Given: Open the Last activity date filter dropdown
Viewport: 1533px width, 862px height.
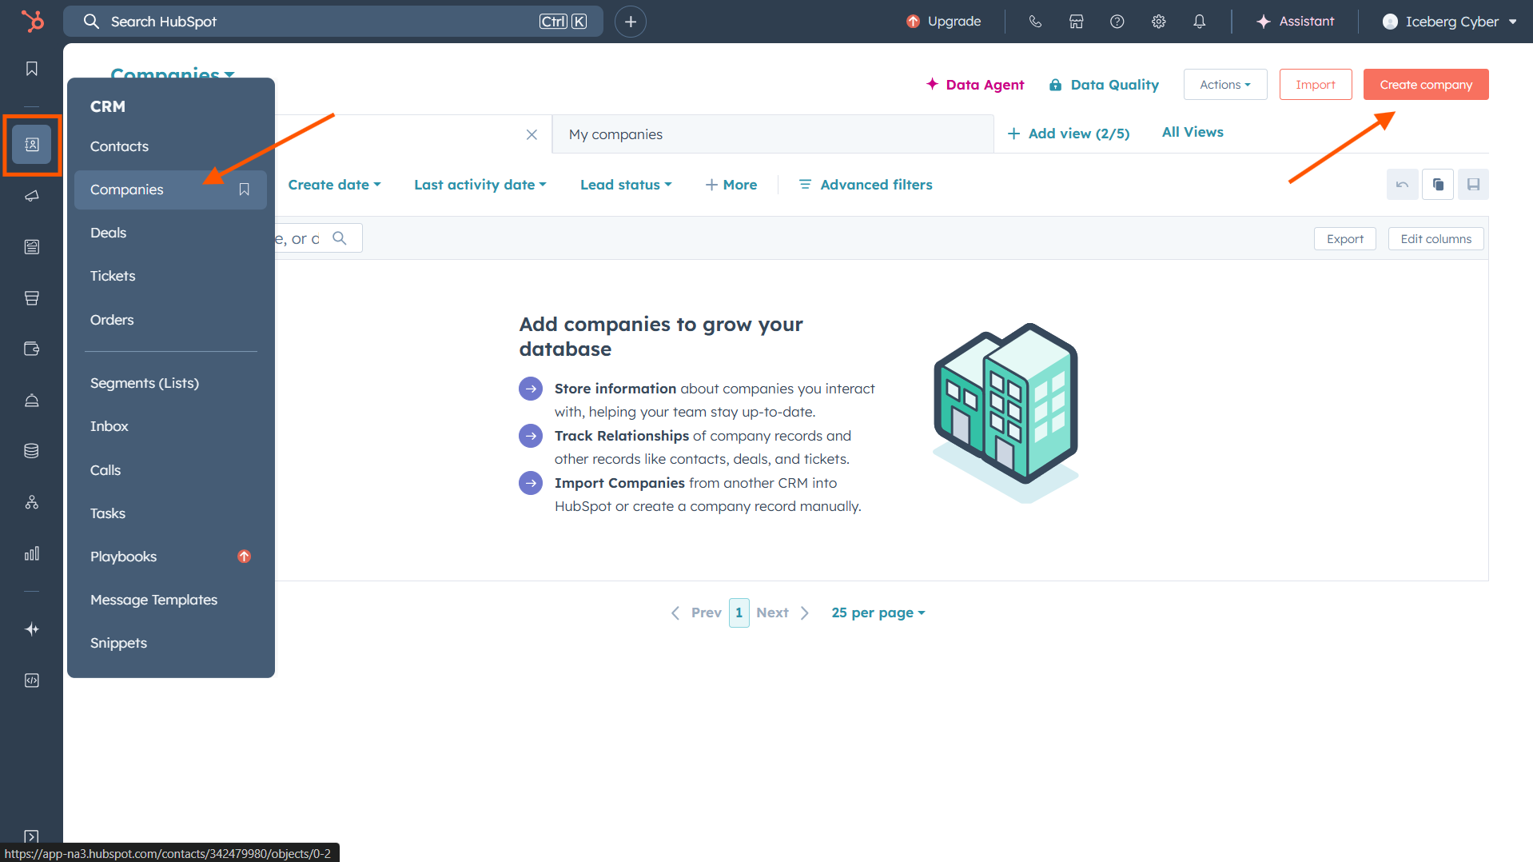Looking at the screenshot, I should coord(480,185).
